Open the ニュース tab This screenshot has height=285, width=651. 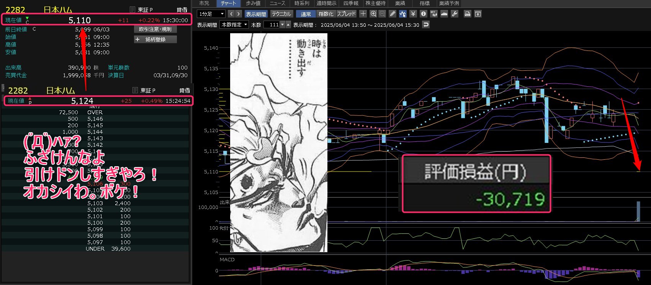(x=278, y=3)
